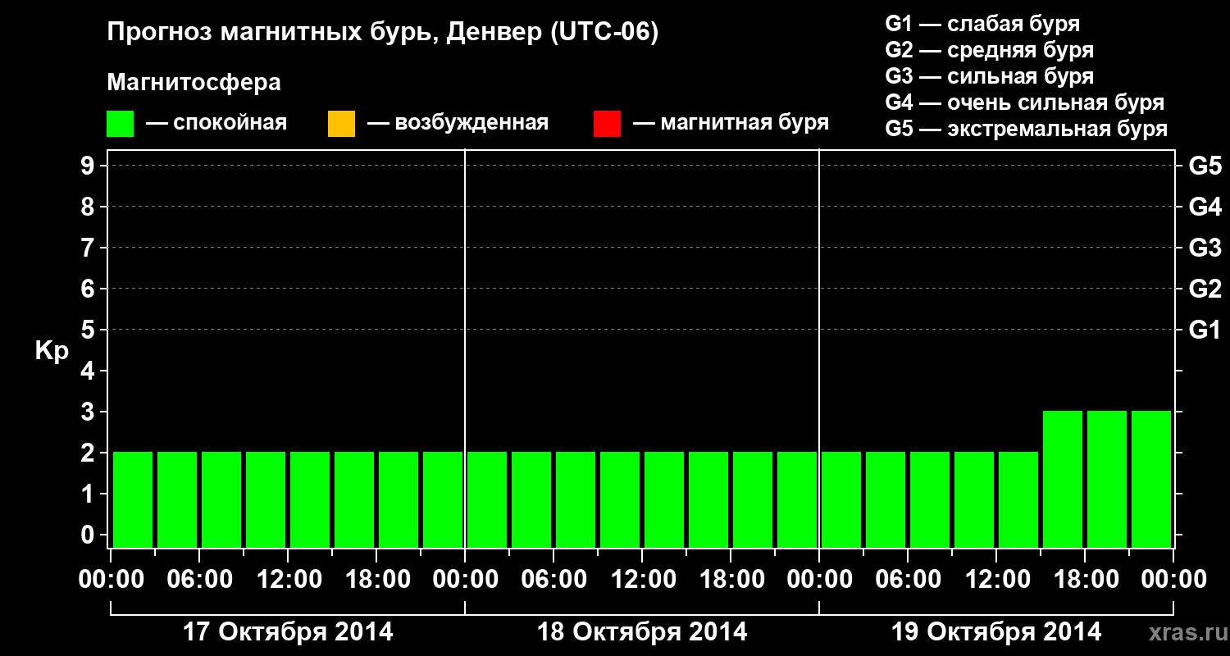This screenshot has height=656, width=1230.
Task: Click 'G4 — очень сильная буря' legend line
Action: click(1025, 102)
